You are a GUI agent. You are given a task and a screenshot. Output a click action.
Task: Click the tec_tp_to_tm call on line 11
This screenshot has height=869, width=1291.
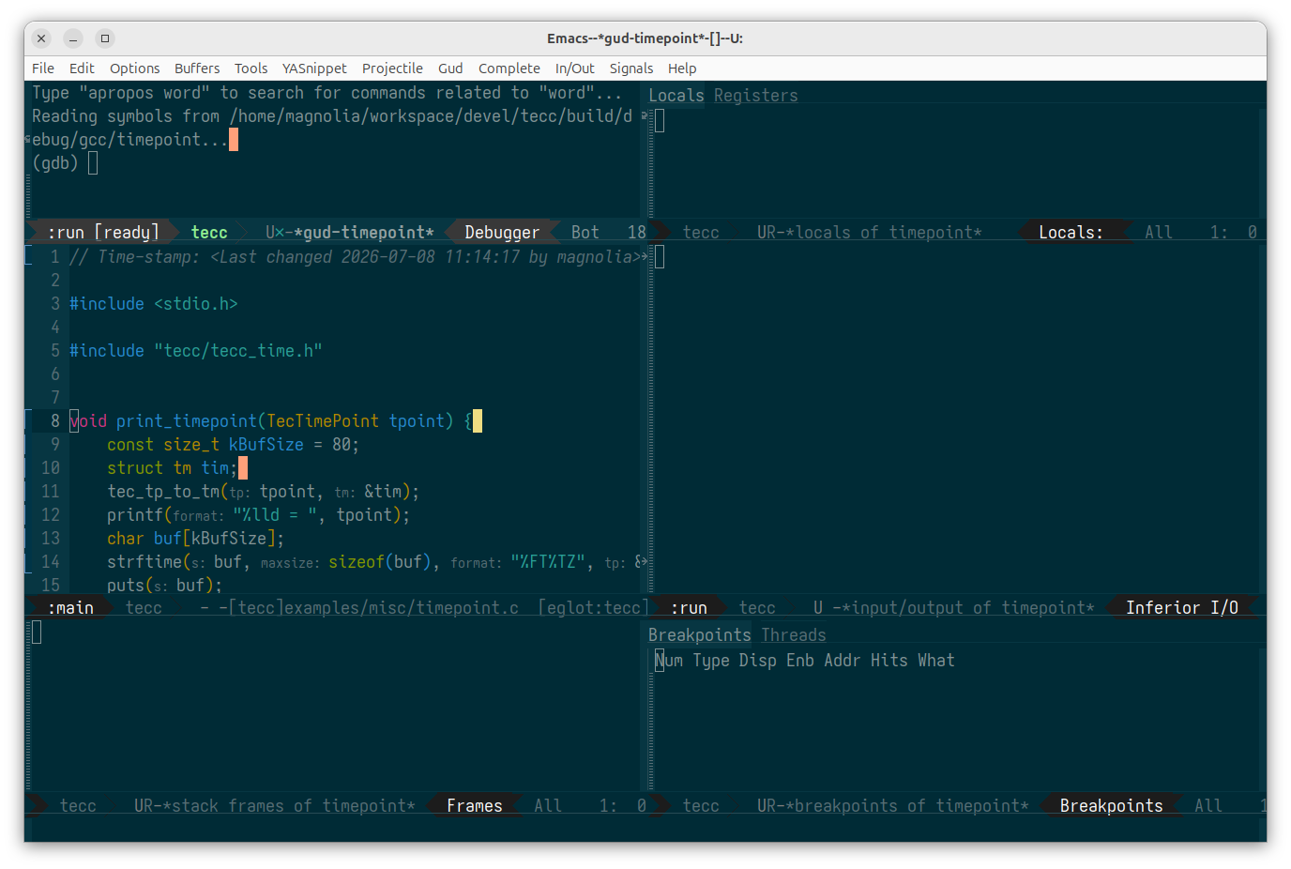click(x=163, y=492)
